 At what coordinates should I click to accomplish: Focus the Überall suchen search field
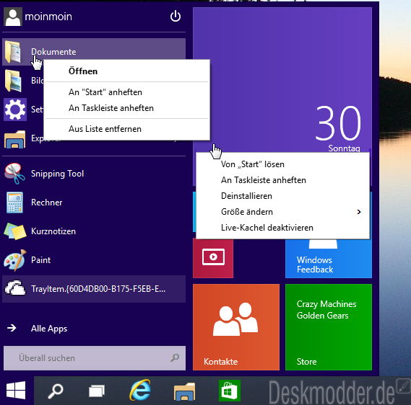95,358
